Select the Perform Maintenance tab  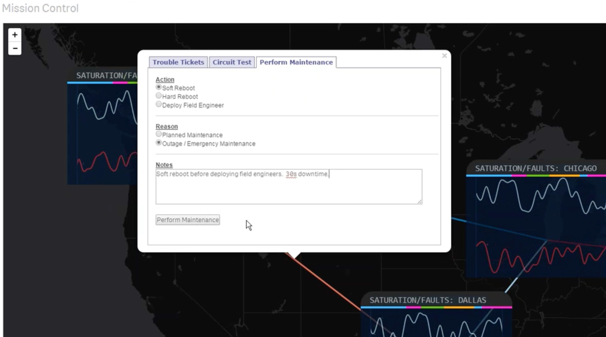(296, 62)
